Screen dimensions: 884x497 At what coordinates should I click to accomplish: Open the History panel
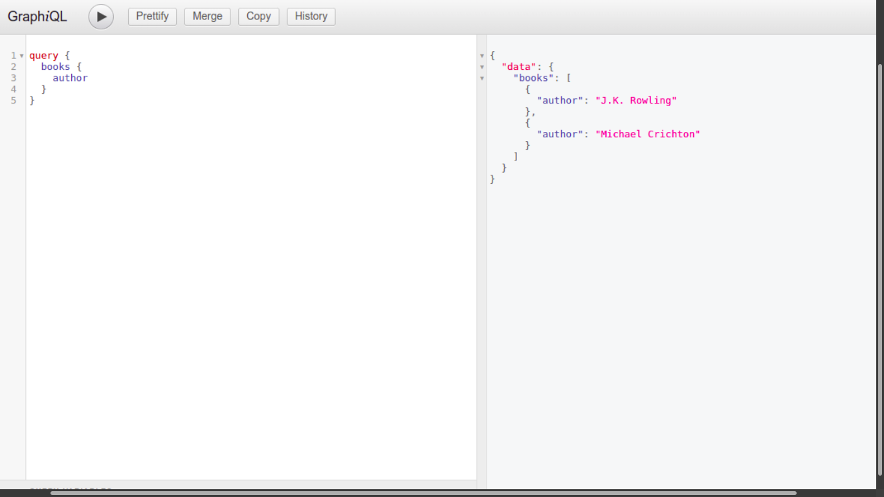pyautogui.click(x=311, y=16)
